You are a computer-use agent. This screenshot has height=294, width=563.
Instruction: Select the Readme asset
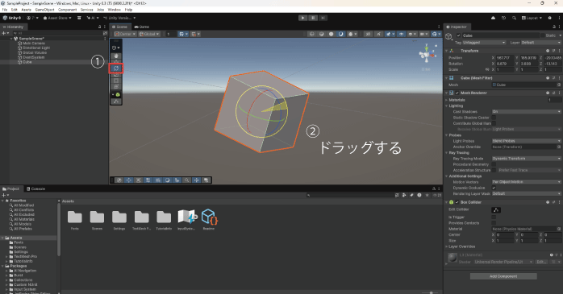(x=209, y=219)
